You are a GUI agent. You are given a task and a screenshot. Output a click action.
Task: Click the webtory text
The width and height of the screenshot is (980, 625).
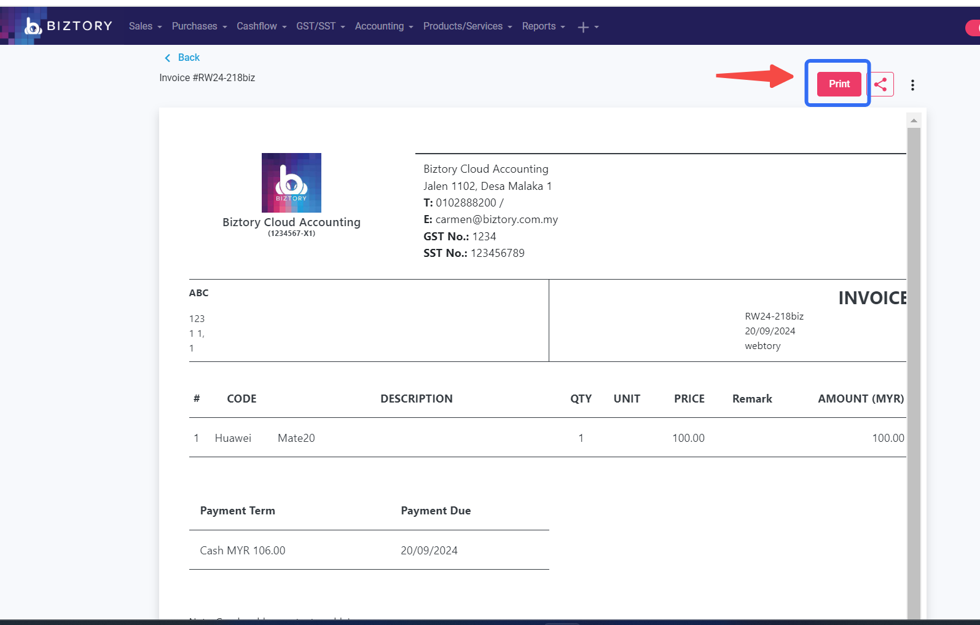tap(762, 346)
